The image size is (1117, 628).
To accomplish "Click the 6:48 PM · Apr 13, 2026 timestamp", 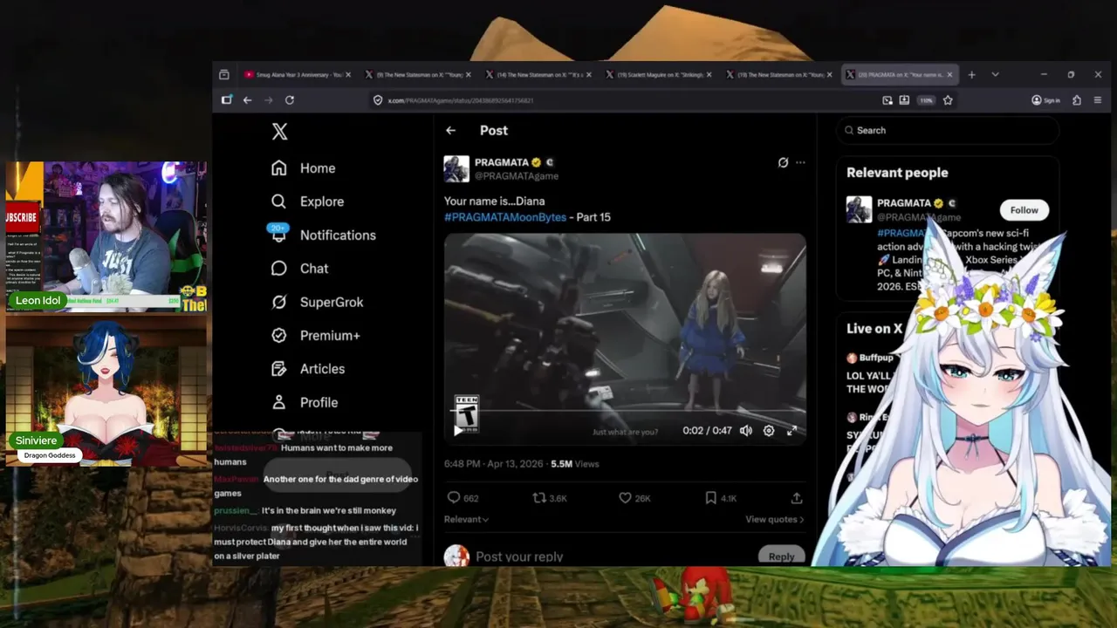I will pos(493,464).
